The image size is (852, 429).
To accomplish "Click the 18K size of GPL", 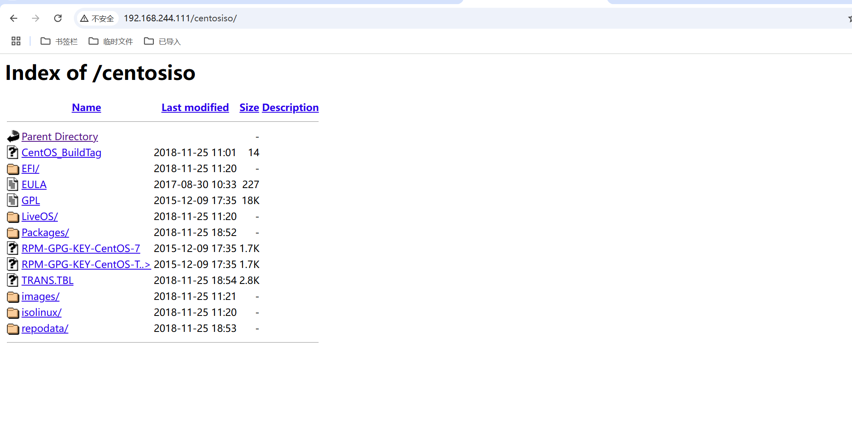I will click(251, 200).
